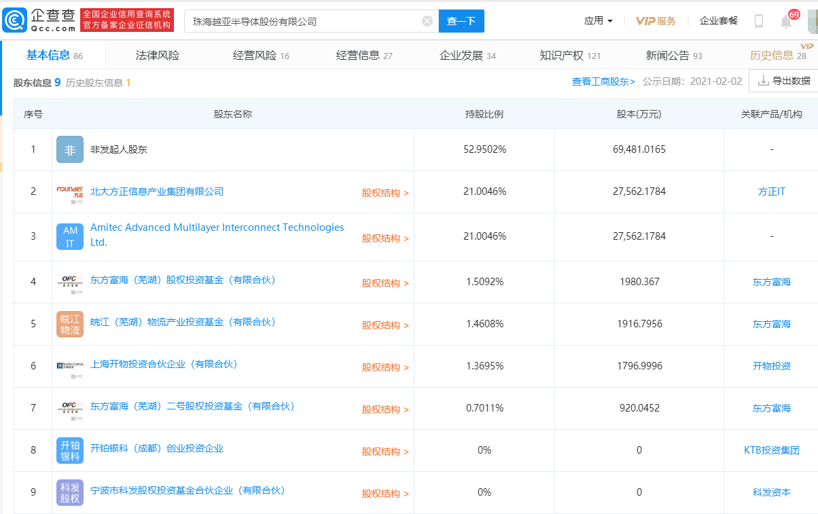Open the 开物投资 related link
Screen dimensions: 818x514
[771, 366]
